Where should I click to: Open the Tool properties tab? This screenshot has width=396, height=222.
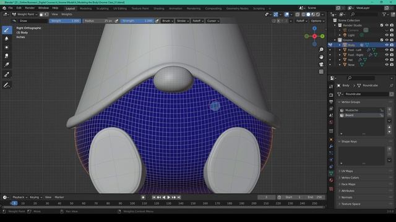click(x=331, y=86)
